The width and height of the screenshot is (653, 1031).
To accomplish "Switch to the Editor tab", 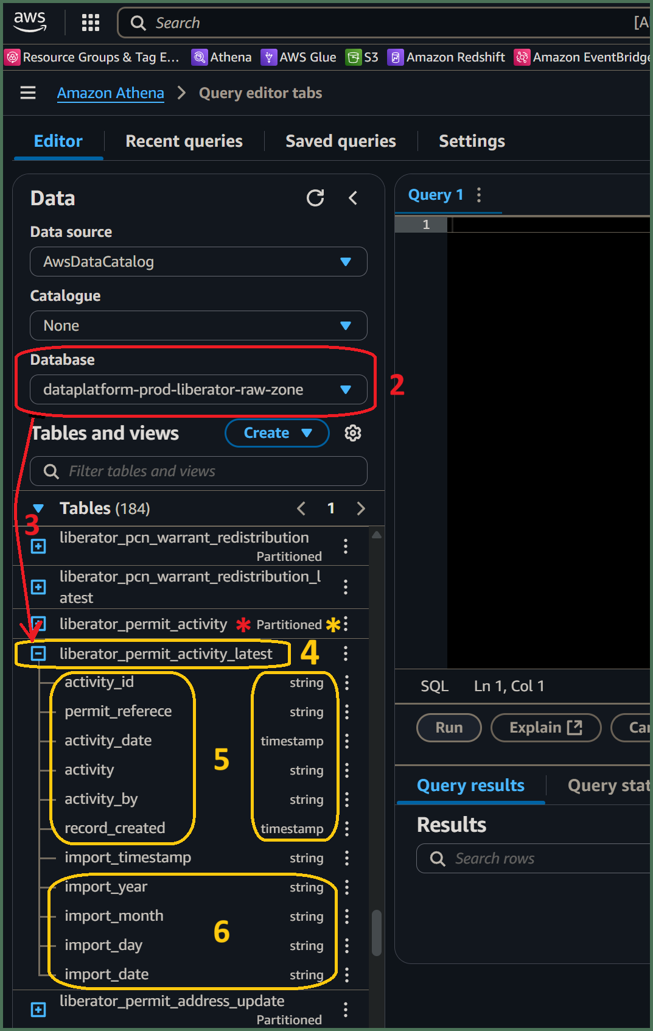I will tap(58, 141).
